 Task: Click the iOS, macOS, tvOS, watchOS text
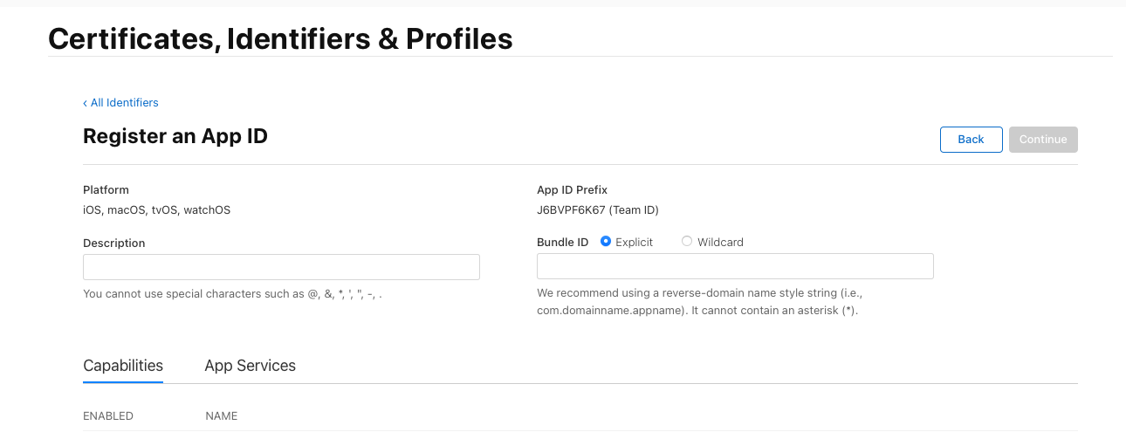156,209
